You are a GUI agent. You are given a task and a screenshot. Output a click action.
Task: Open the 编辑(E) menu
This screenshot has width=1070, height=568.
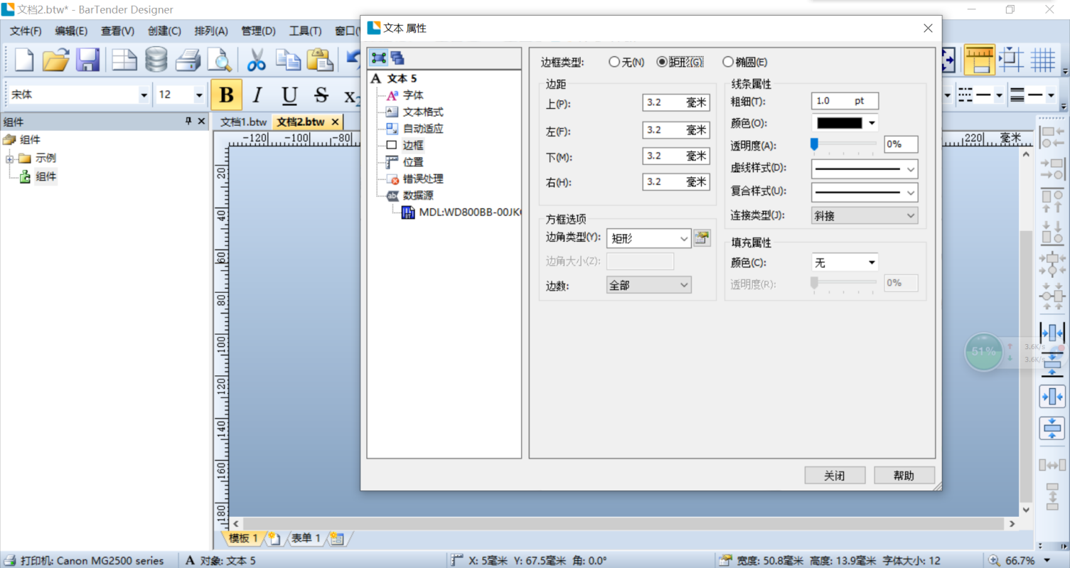click(71, 31)
